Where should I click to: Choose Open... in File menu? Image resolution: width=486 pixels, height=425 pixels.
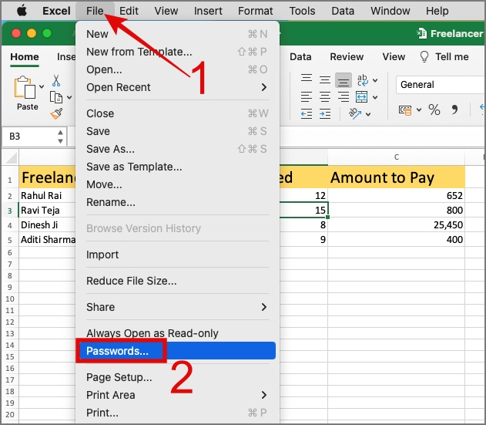178,69
